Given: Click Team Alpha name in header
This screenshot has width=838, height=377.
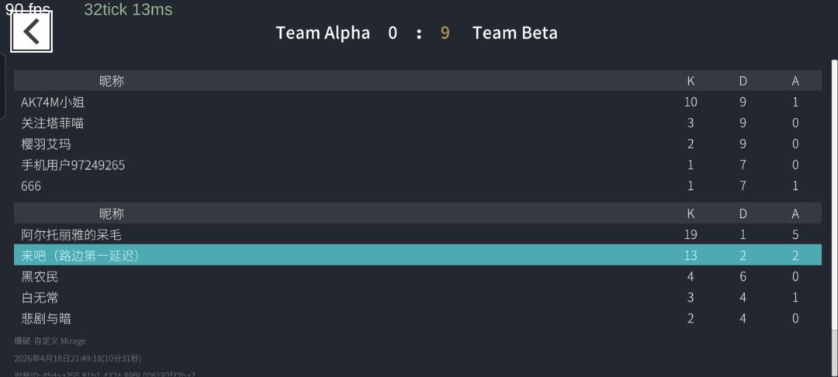Looking at the screenshot, I should [x=323, y=33].
